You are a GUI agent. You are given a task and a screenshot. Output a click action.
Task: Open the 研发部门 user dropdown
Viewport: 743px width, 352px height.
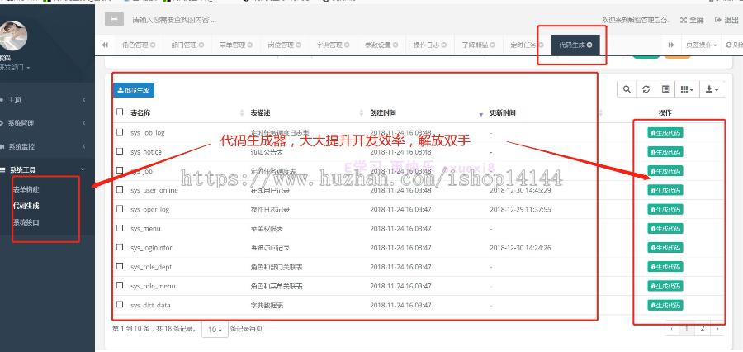point(14,68)
